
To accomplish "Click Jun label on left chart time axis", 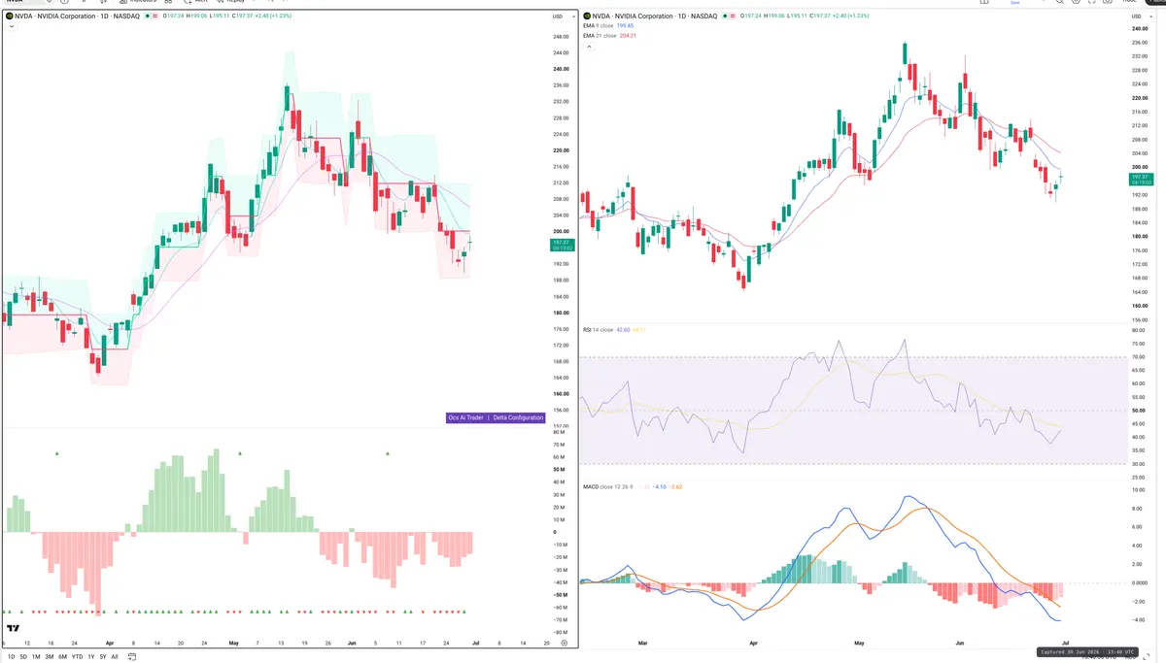I will tap(353, 643).
